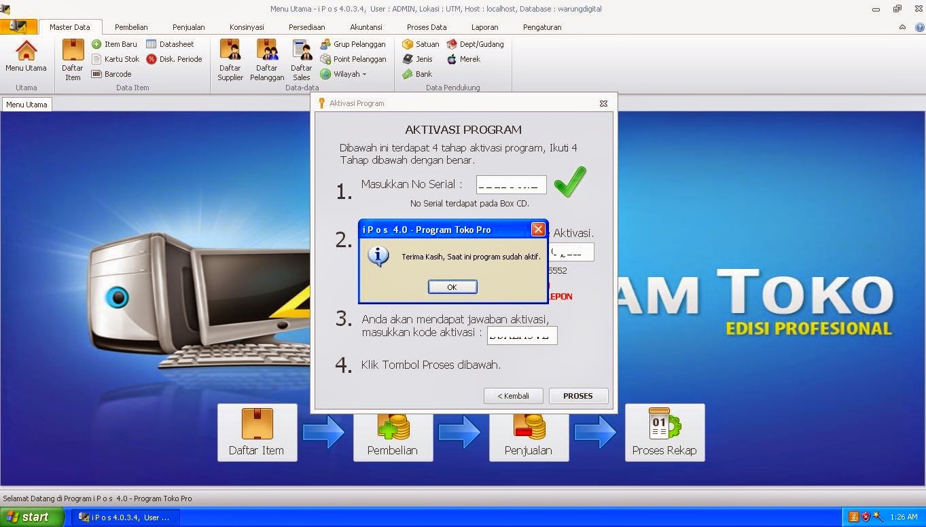Screen dimensions: 926x527
Task: Switch to the Penjualan ribbon tab
Action: (188, 27)
